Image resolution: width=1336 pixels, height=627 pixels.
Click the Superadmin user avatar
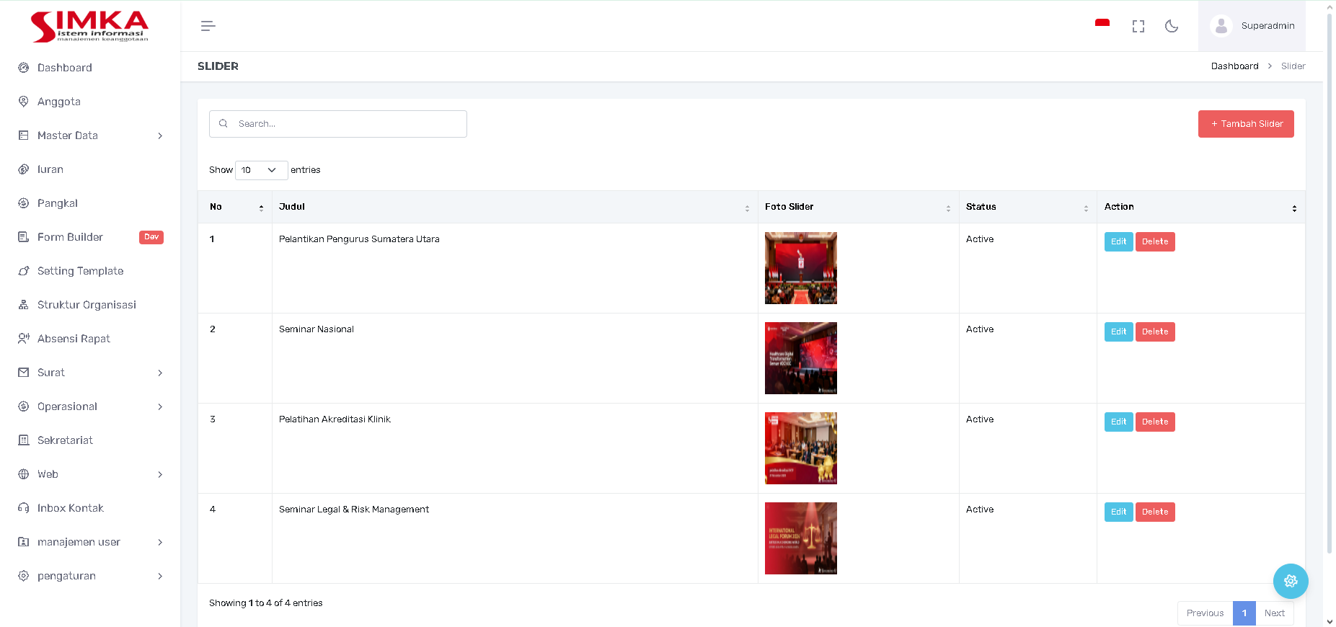[x=1221, y=26]
